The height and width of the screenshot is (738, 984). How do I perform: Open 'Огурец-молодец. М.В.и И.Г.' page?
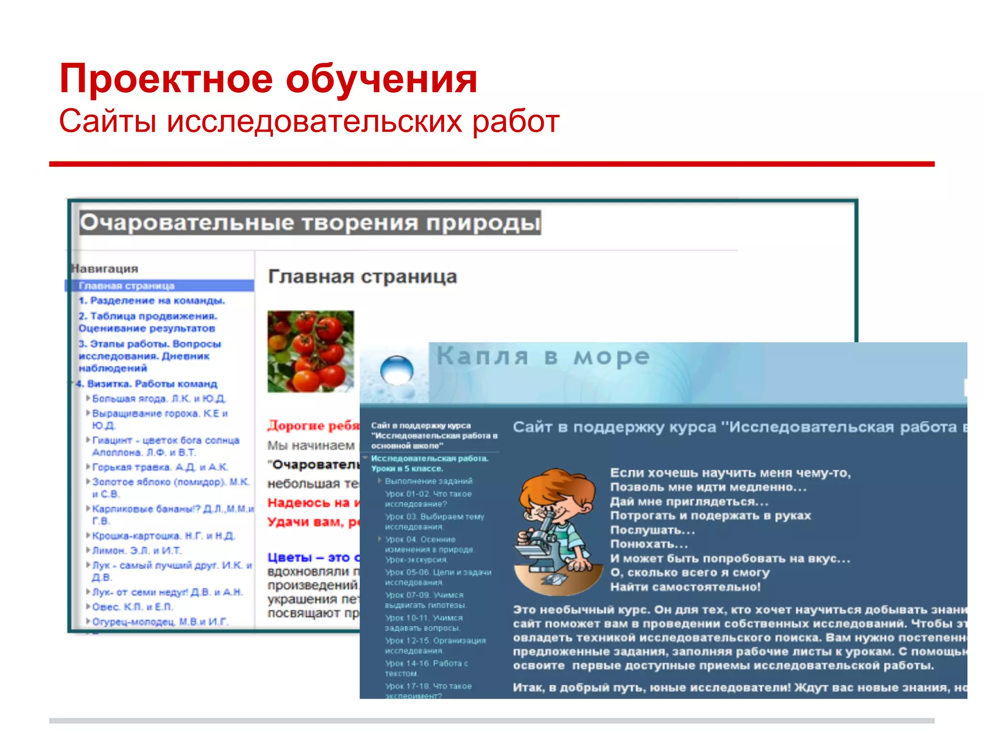point(160,622)
